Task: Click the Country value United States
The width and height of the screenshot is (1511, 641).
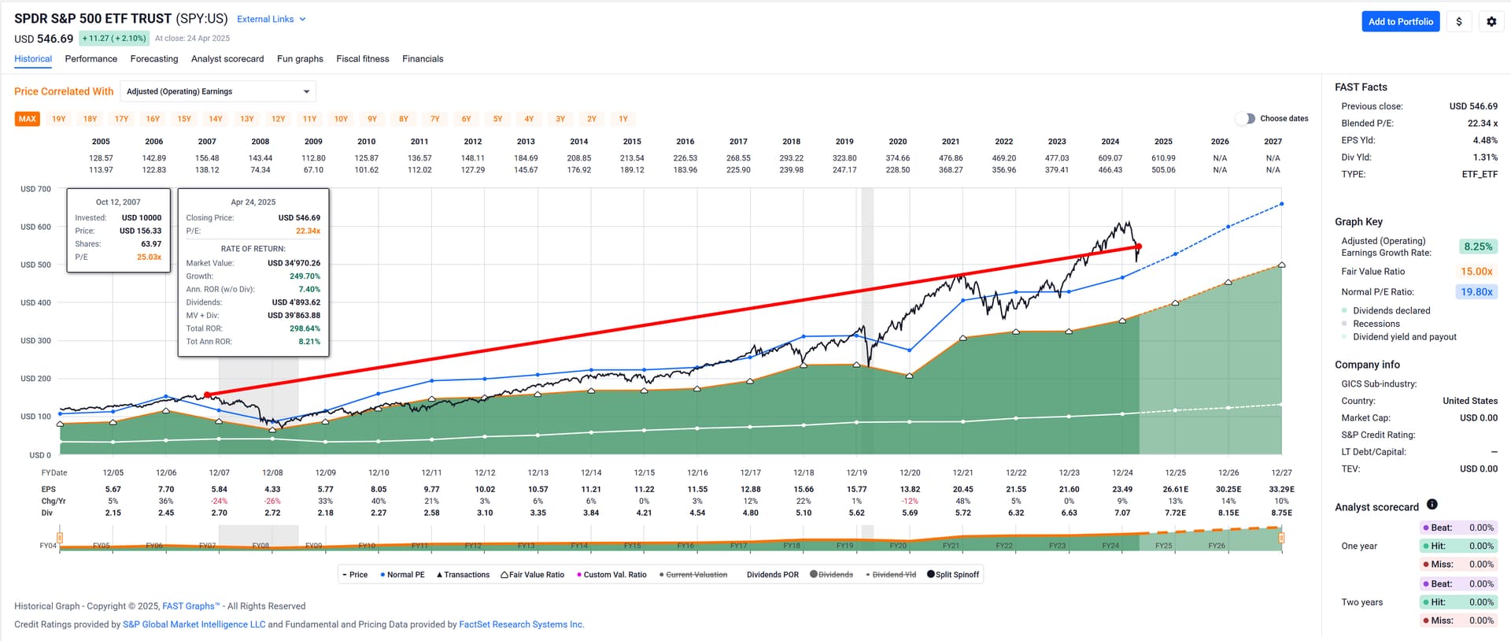Action: (x=1470, y=401)
